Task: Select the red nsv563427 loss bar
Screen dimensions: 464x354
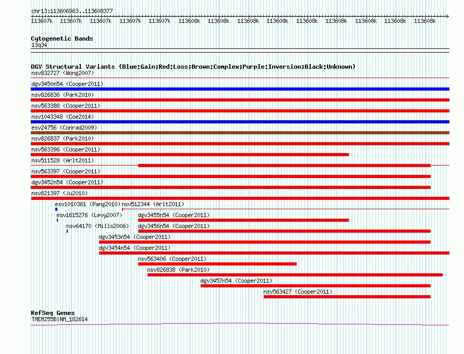Action: (x=347, y=297)
